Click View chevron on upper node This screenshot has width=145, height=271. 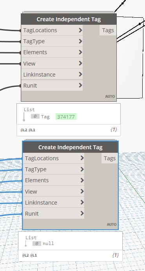coord(80,63)
